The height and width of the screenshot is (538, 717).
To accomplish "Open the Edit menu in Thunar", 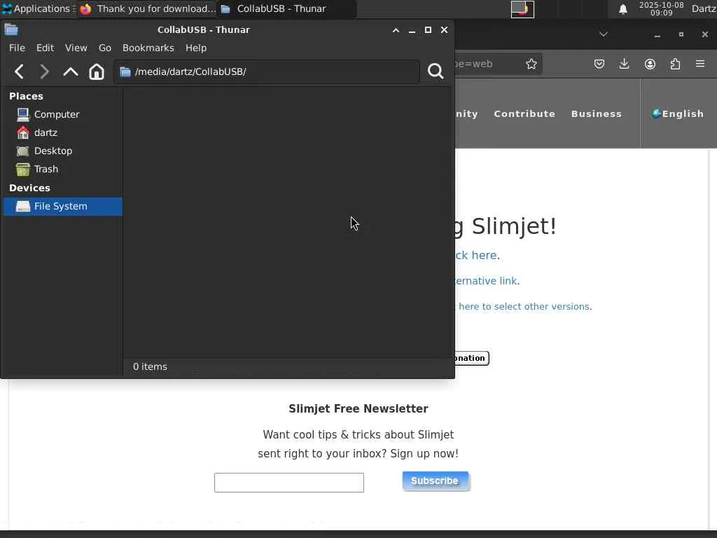I will (45, 48).
